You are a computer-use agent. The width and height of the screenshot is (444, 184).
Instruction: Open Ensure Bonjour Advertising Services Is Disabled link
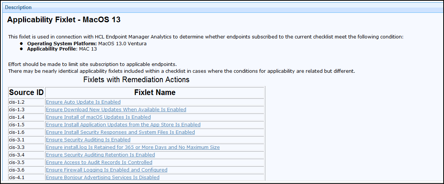103,178
